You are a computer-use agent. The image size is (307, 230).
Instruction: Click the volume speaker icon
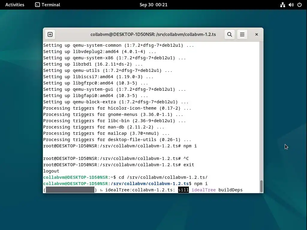click(x=291, y=5)
